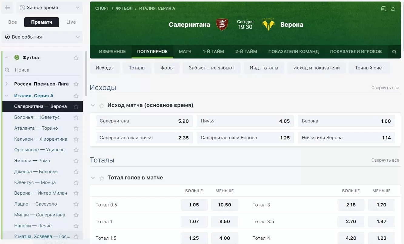
Task: Star the Болонья — Ювентус match
Action: click(76, 117)
